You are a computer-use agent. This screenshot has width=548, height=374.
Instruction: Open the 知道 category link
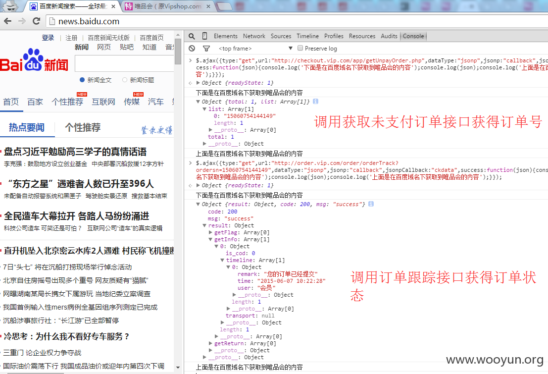149,47
